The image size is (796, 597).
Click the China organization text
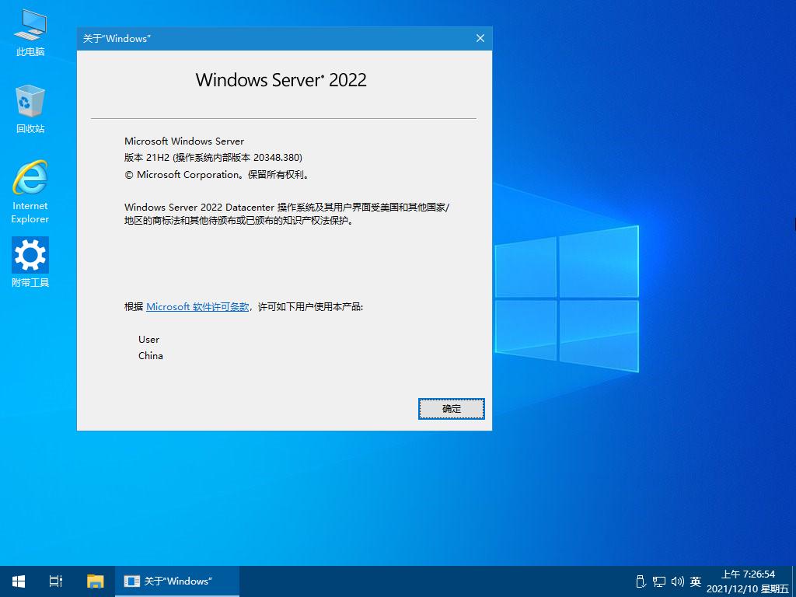pyautogui.click(x=151, y=355)
